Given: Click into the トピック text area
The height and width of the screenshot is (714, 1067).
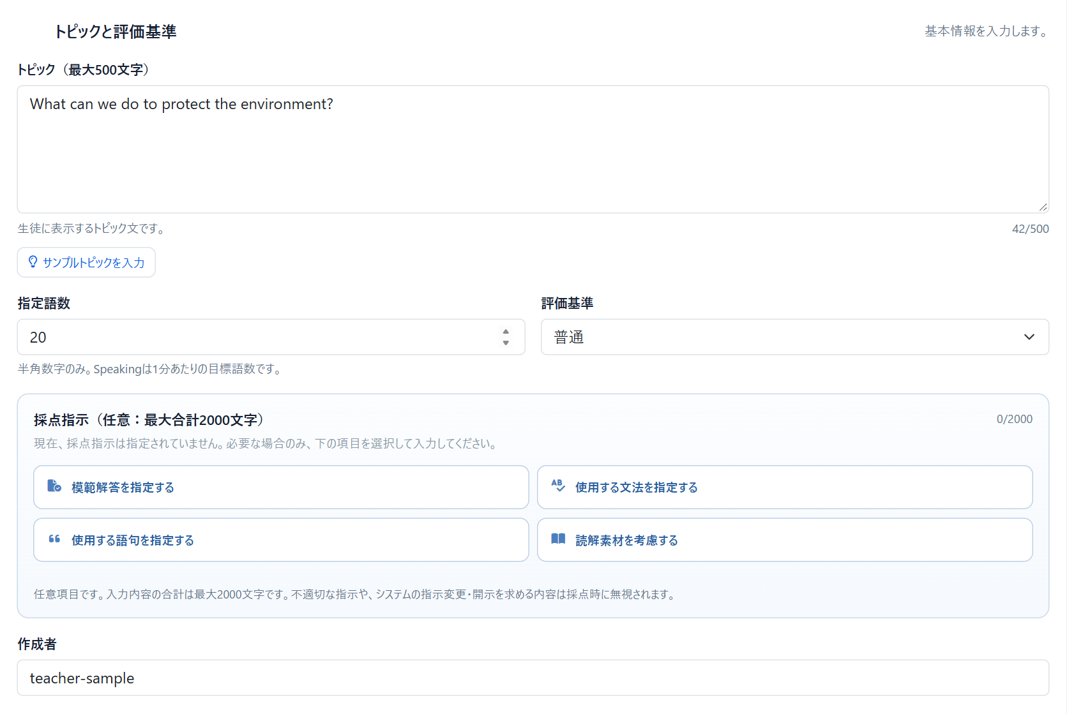Looking at the screenshot, I should 533,149.
